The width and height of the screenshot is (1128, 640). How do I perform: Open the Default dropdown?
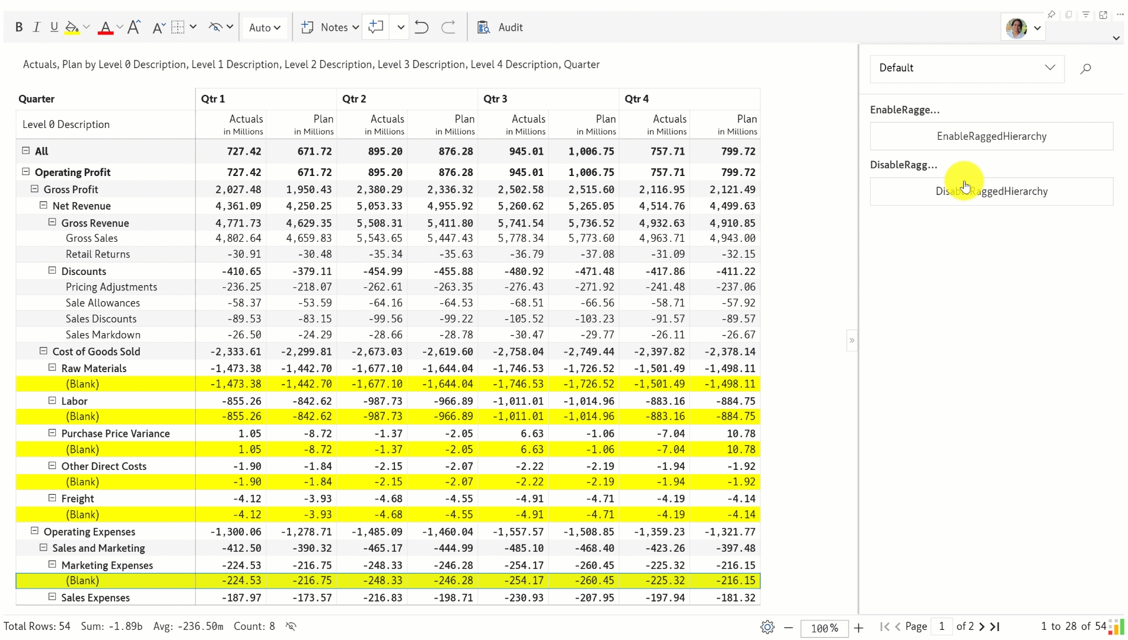pos(967,68)
